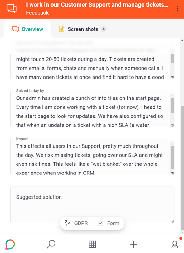This screenshot has height=253, width=184.
Task: Click the GDPR sleep icon
Action: click(x=68, y=223)
